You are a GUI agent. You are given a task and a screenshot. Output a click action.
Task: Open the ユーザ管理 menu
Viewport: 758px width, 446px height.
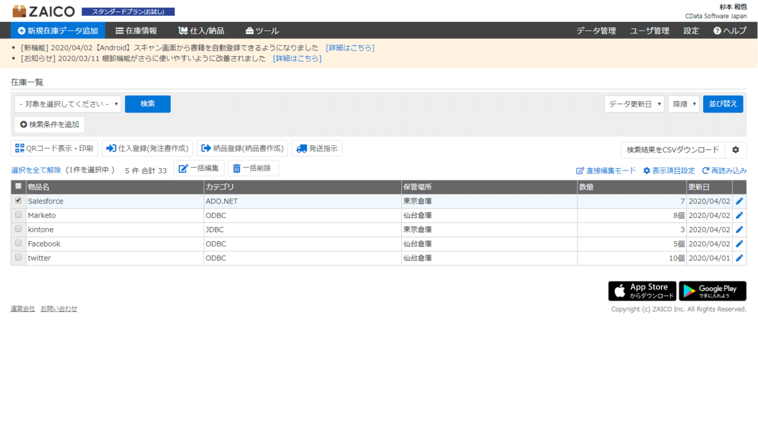[650, 30]
